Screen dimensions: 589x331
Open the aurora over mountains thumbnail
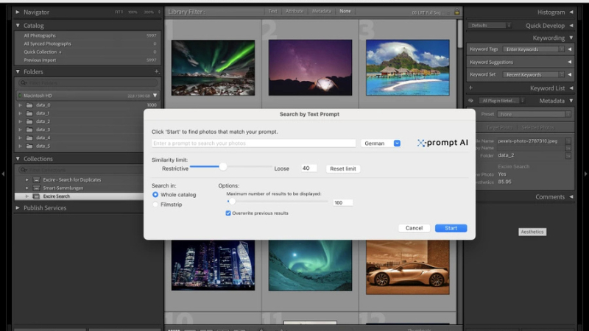pos(213,68)
